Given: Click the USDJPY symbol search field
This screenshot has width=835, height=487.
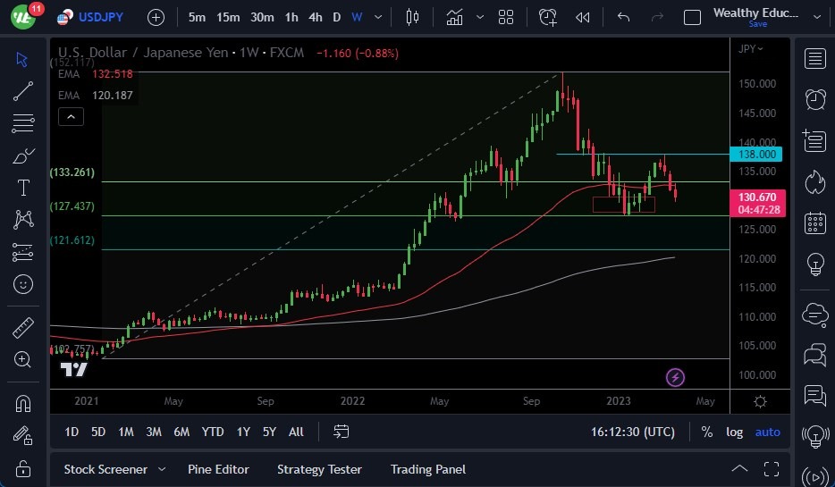Looking at the screenshot, I should tap(100, 17).
